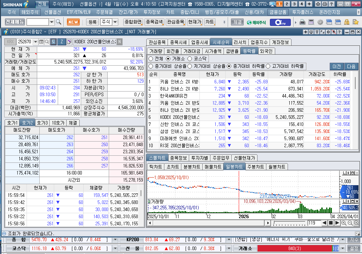
Task: Select the 전체 market radio button
Action: tap(151, 59)
